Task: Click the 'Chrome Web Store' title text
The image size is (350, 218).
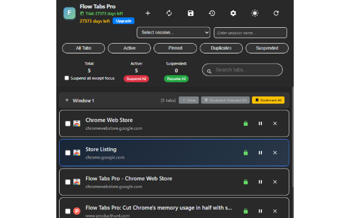Action: (109, 120)
